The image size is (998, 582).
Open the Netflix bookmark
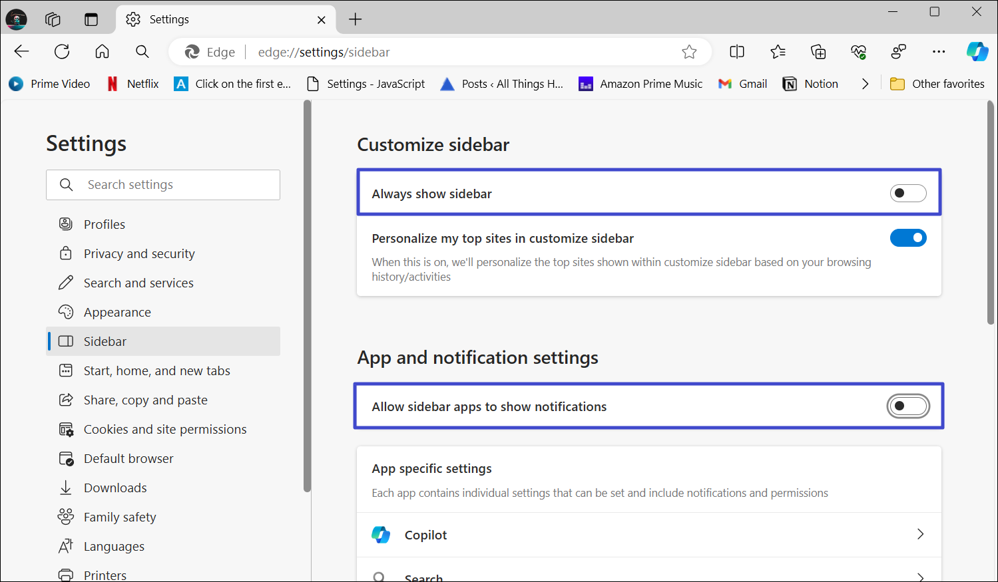(133, 84)
